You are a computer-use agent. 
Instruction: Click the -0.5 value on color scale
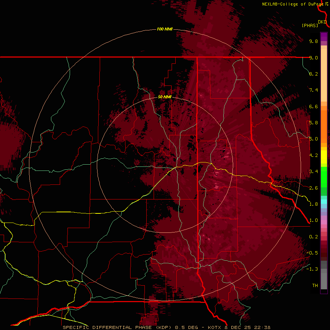tap(312, 253)
